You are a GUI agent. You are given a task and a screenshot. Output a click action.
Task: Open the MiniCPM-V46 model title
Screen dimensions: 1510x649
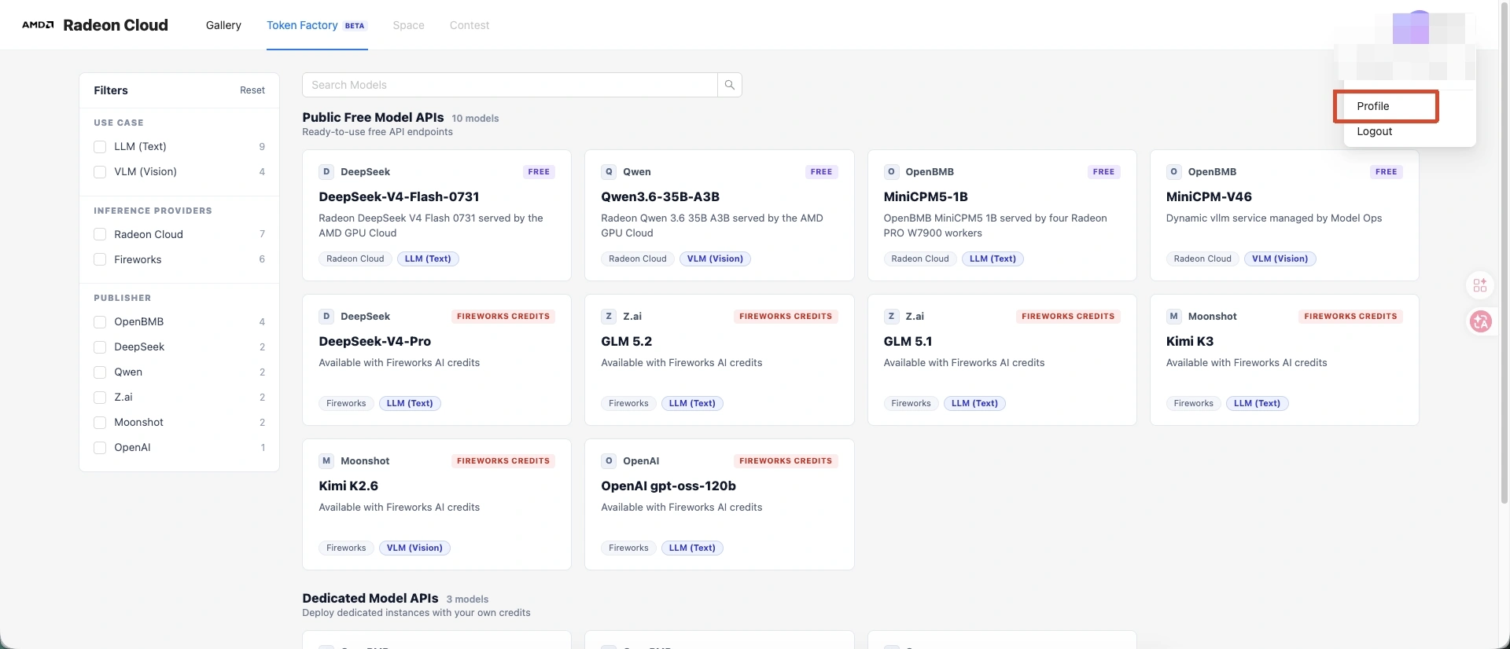point(1209,196)
